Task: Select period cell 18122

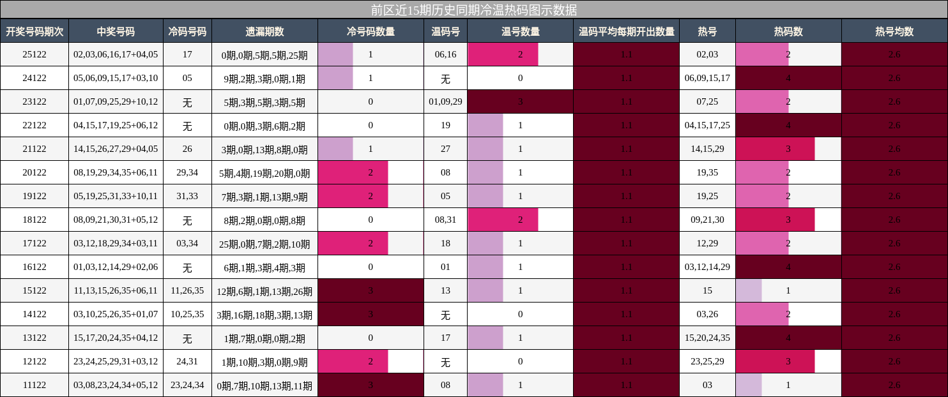Action: [x=34, y=220]
